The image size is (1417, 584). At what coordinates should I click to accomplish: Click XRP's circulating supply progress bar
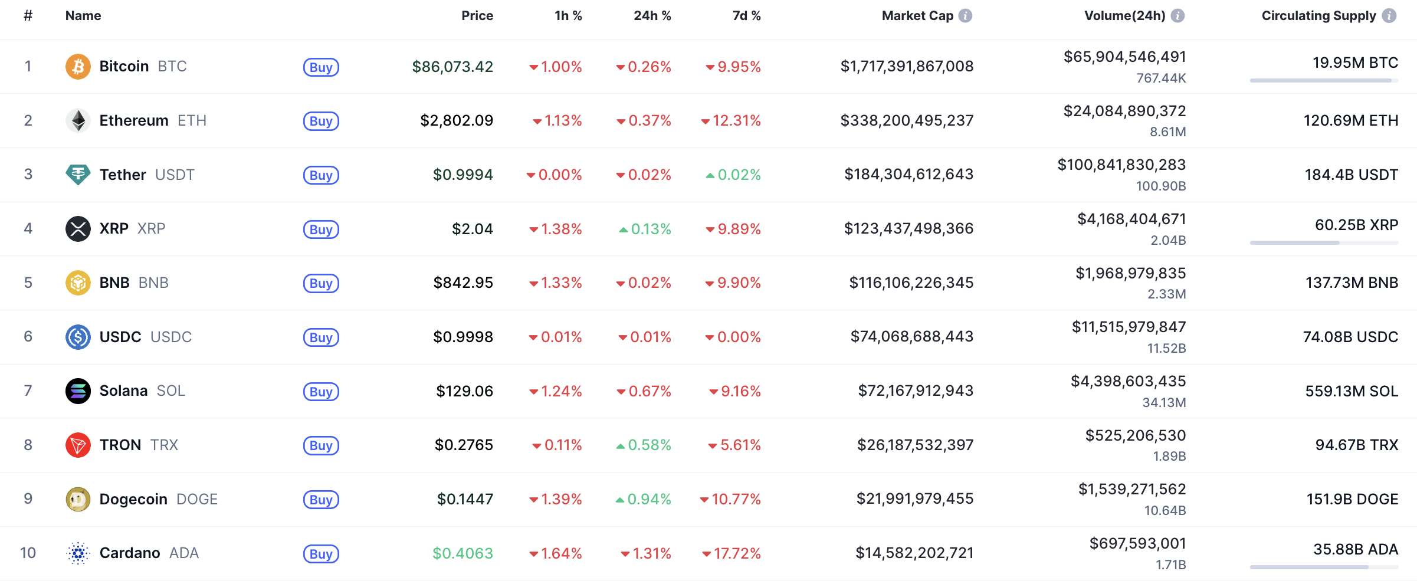(1324, 242)
